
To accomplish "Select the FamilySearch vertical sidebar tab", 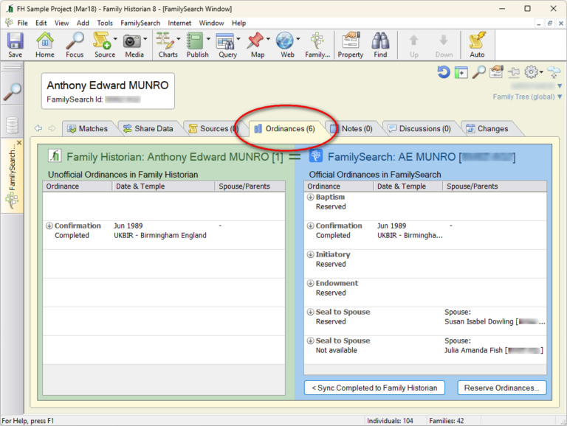I will [13, 175].
